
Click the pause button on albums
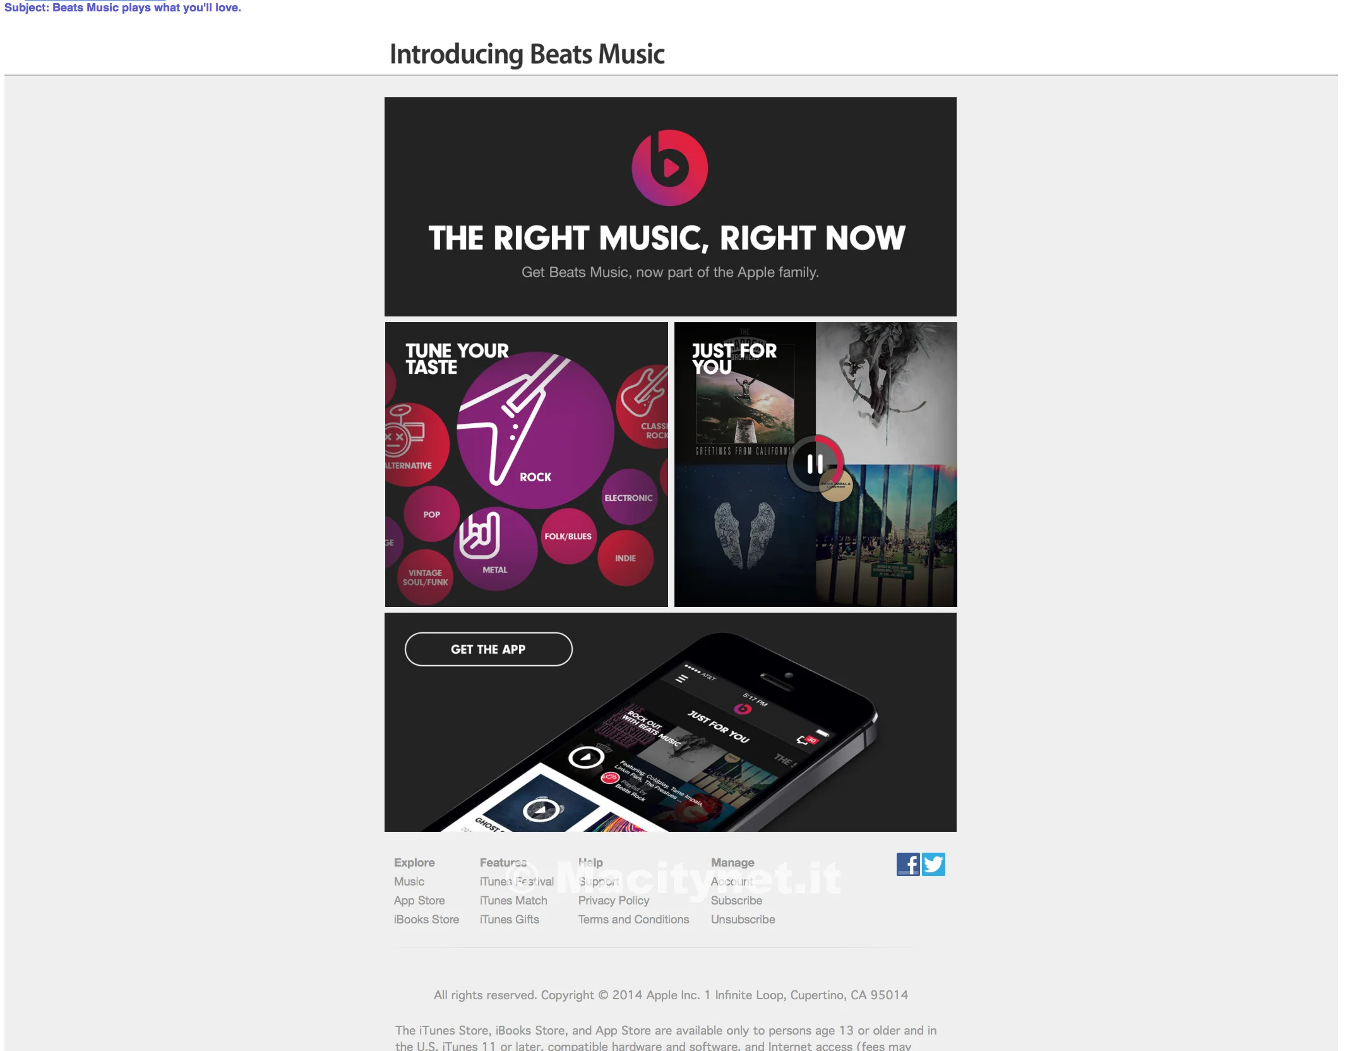[815, 464]
